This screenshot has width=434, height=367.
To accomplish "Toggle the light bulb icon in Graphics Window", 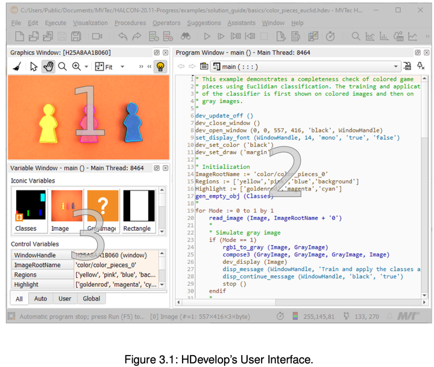I will pyautogui.click(x=160, y=67).
